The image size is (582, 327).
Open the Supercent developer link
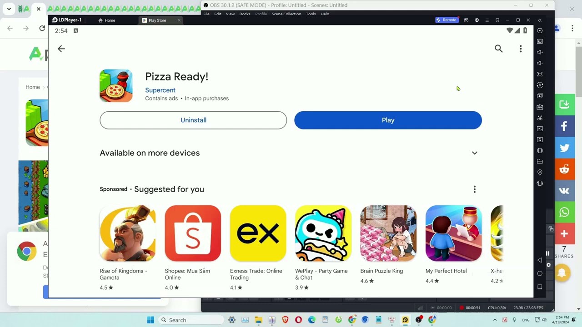tap(160, 90)
